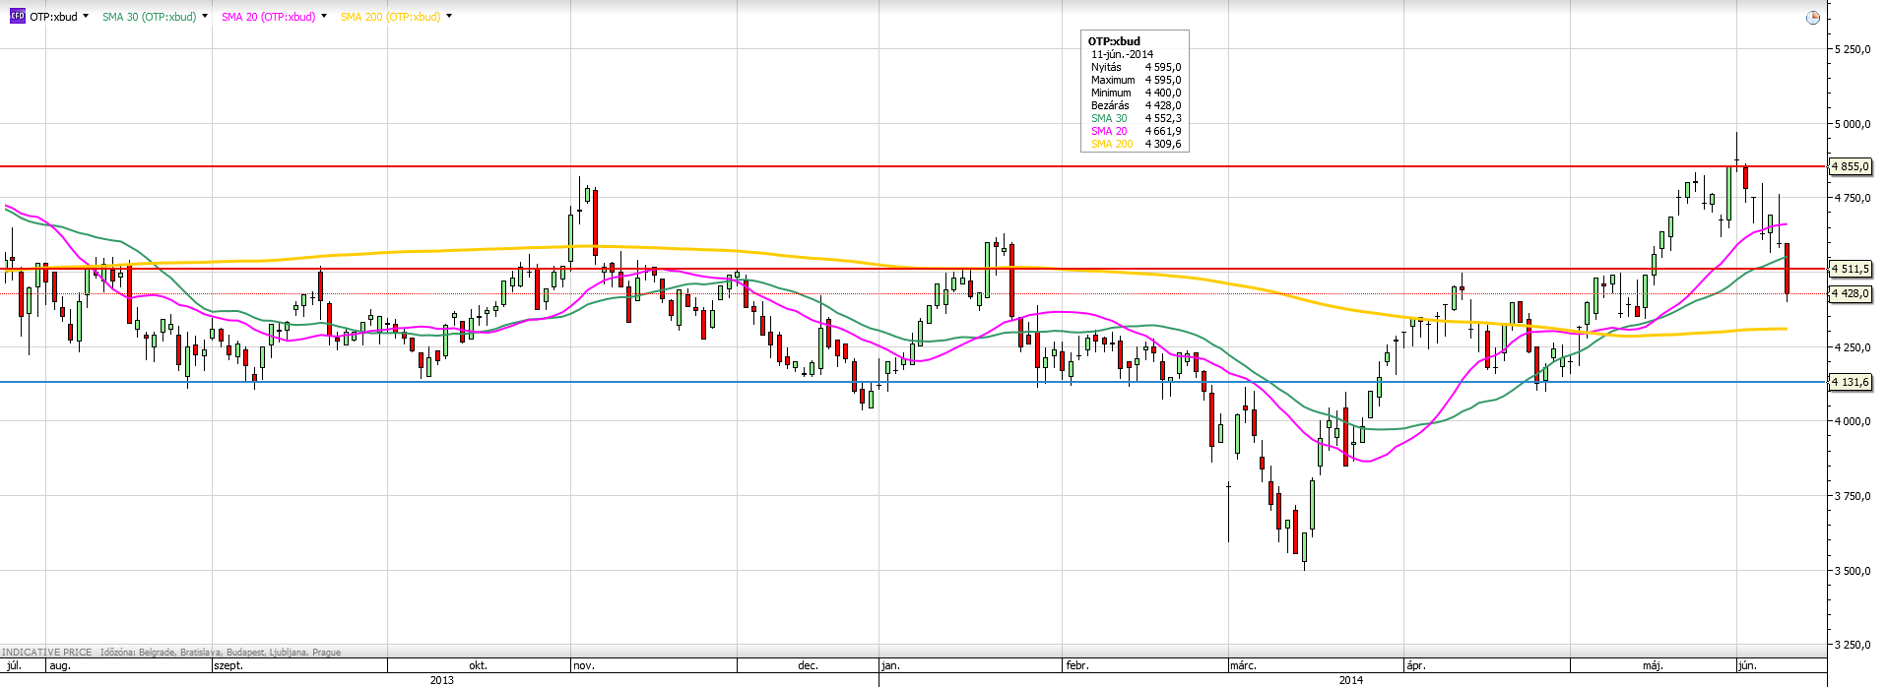1887x687 pixels.
Task: Click the 11-jún.-2014 date in the tooltip
Action: coord(1122,54)
